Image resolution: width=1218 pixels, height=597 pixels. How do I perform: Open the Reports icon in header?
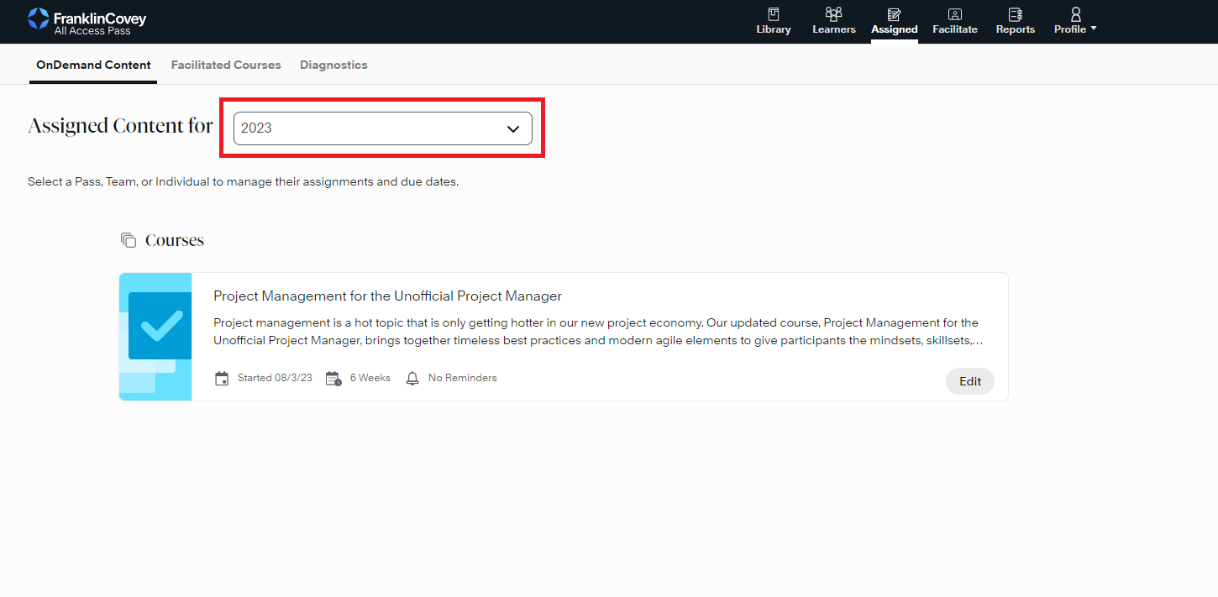click(1015, 14)
